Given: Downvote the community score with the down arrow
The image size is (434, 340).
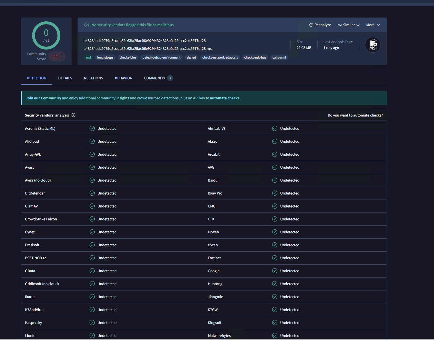Looking at the screenshot, I should 62,59.
